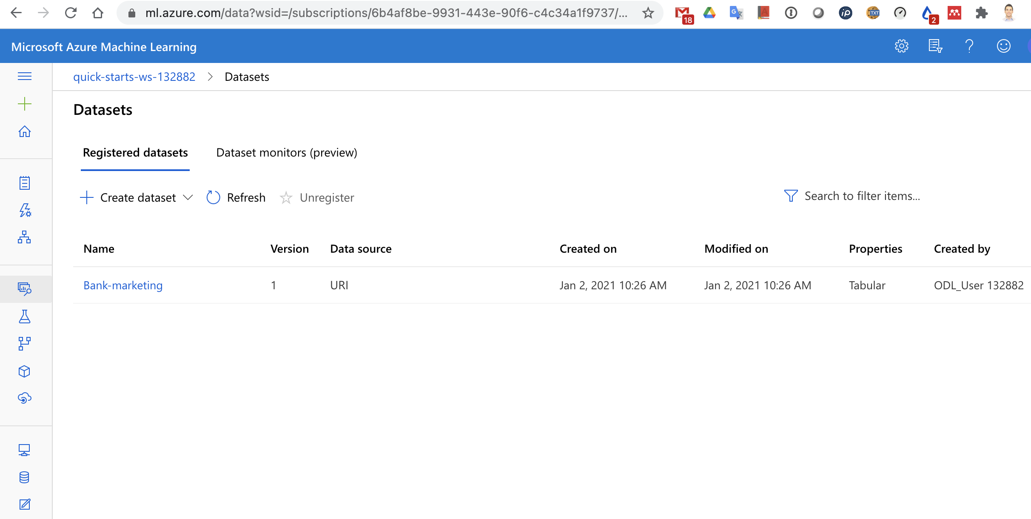The width and height of the screenshot is (1031, 519).
Task: Open Experiments flask icon
Action: point(25,317)
